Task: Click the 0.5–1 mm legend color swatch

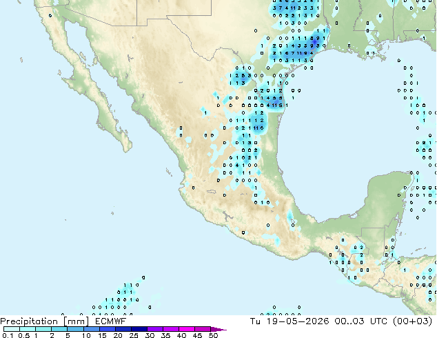Action: coord(28,329)
